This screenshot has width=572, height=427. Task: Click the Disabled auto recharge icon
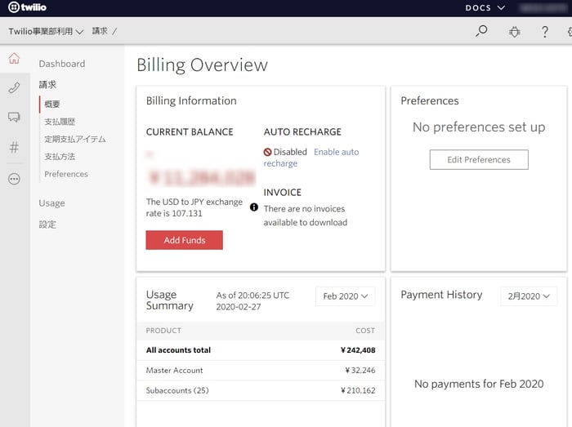[x=267, y=152]
